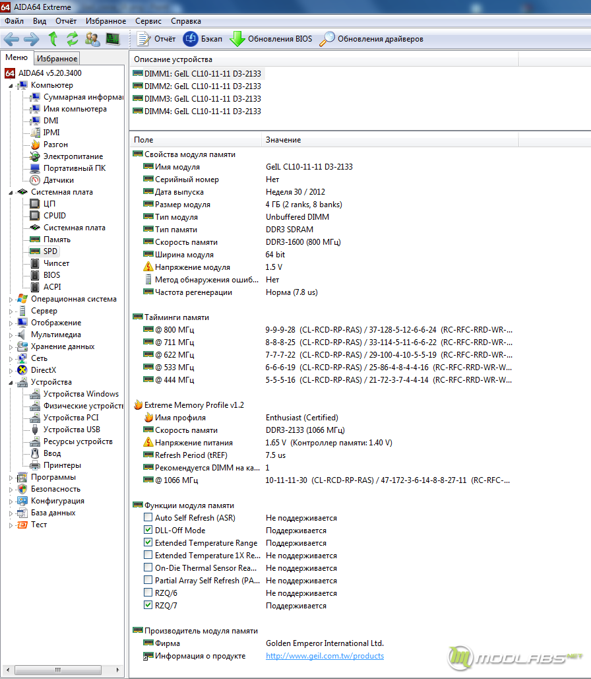Toggle the DLL-Off Mode checkbox
This screenshot has width=591, height=679.
[x=148, y=530]
